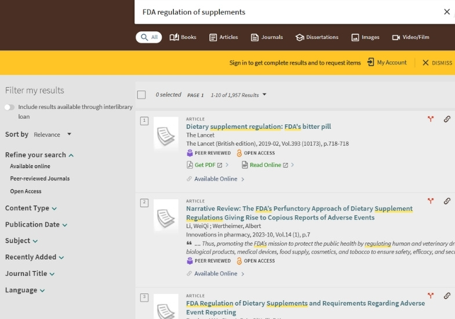The image size is (455, 319).
Task: Switch to the Video/Film tab
Action: point(410,37)
